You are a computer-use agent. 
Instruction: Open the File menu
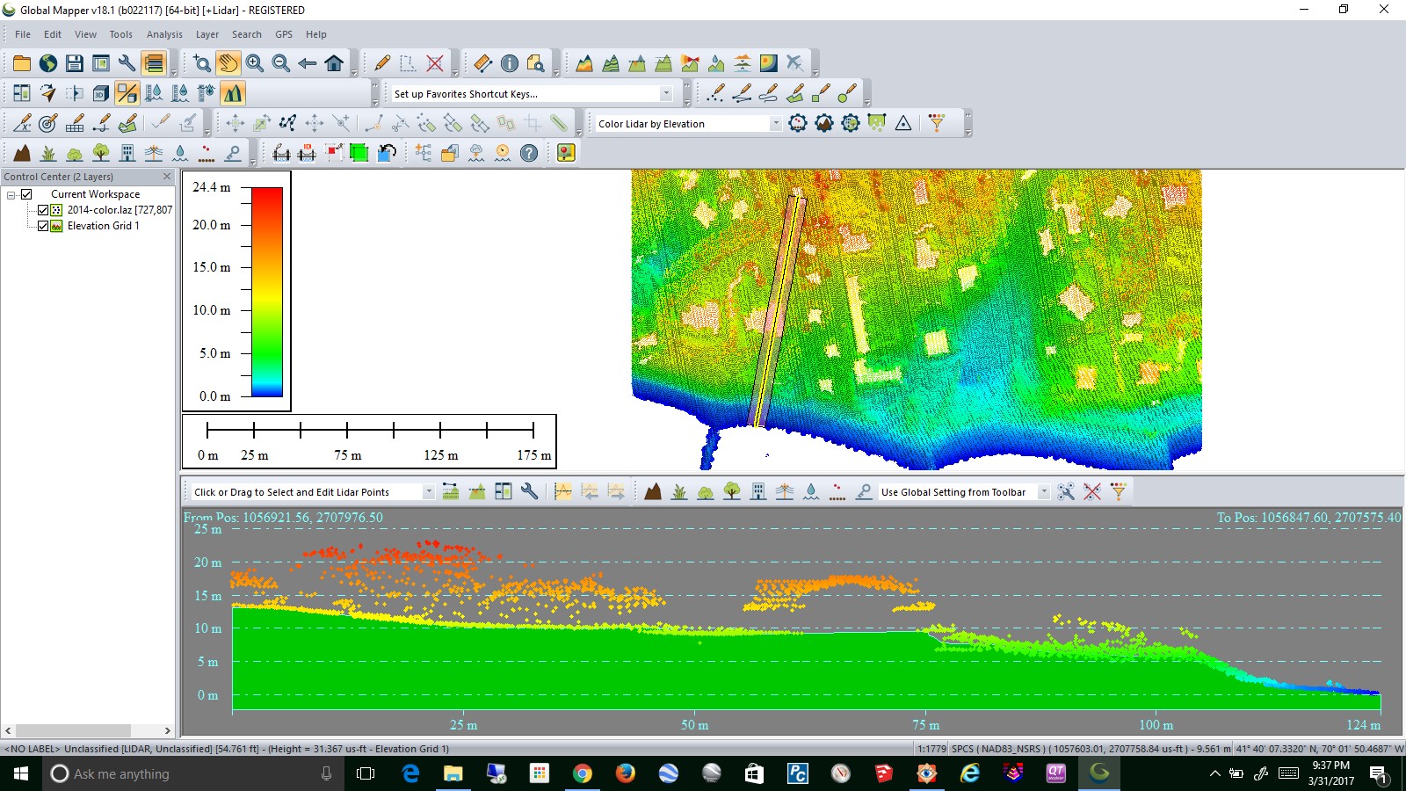(x=23, y=34)
